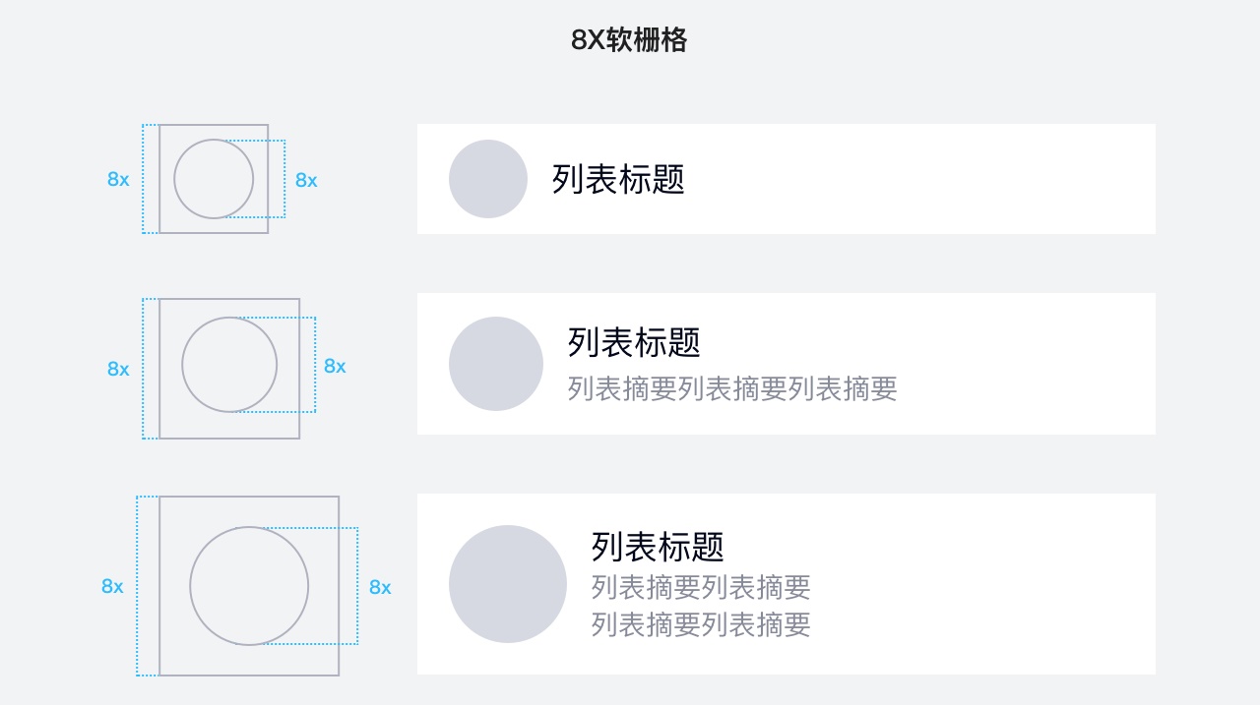1260x705 pixels.
Task: Select the avatar in the two-line list item
Action: click(496, 364)
